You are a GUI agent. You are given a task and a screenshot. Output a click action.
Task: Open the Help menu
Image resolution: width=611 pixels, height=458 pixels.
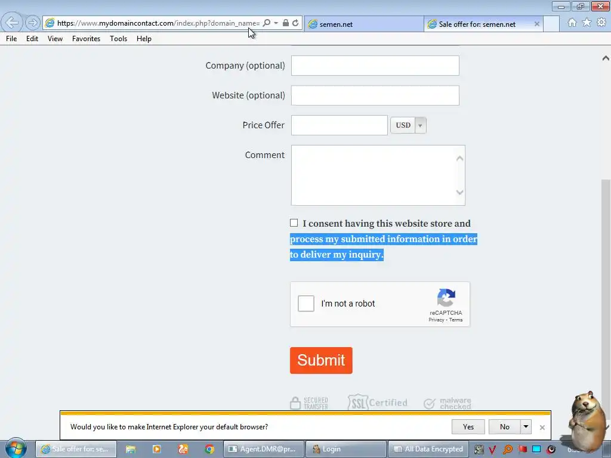[x=144, y=39]
